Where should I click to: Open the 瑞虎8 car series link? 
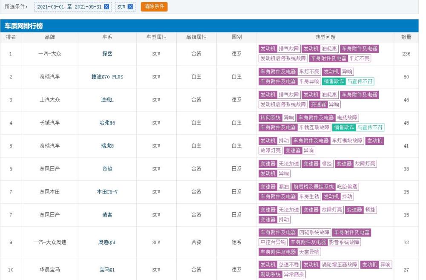tap(107, 146)
